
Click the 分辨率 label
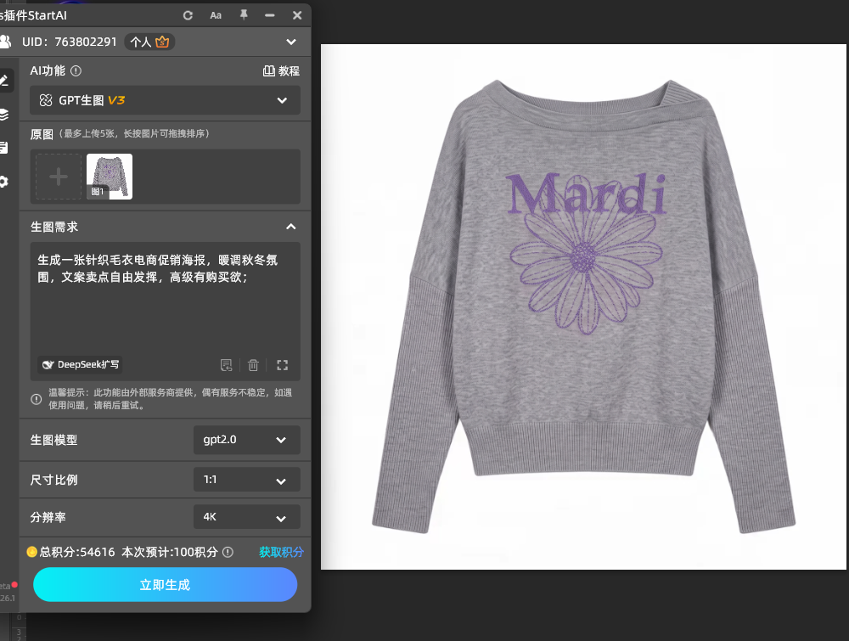[48, 518]
